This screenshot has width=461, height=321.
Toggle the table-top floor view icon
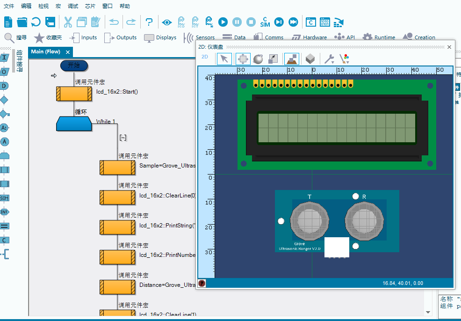292,58
